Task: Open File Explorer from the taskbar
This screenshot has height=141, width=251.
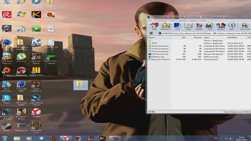Action: [17, 138]
